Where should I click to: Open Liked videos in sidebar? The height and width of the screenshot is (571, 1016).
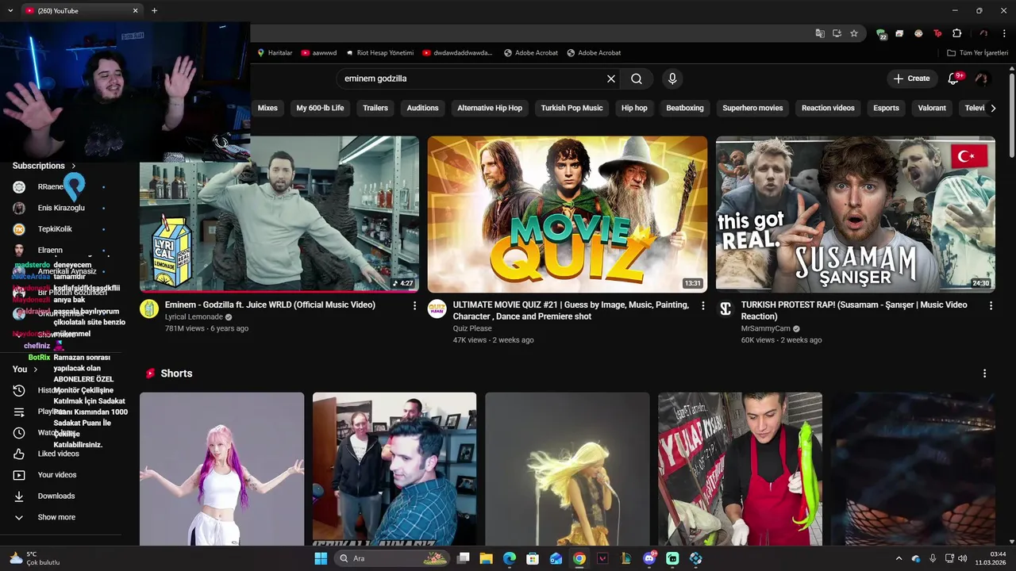(58, 454)
